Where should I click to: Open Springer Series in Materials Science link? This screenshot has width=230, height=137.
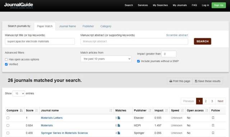[x=64, y=133]
